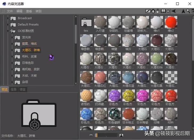Viewport: 194px width, 140px height.
Task: Expand the Broadcast folder arrow
Action: (x=8, y=18)
